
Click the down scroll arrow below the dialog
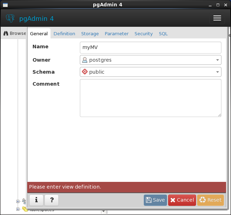coord(103,211)
